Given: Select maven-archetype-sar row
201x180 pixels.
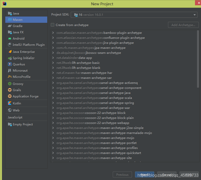Looking at the screenshot, I should 124,78.
